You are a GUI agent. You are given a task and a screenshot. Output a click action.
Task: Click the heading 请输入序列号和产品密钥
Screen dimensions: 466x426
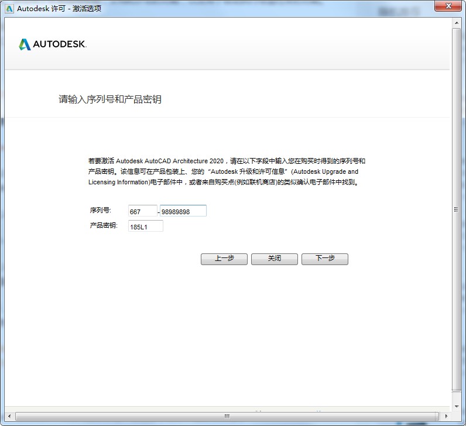click(x=110, y=99)
